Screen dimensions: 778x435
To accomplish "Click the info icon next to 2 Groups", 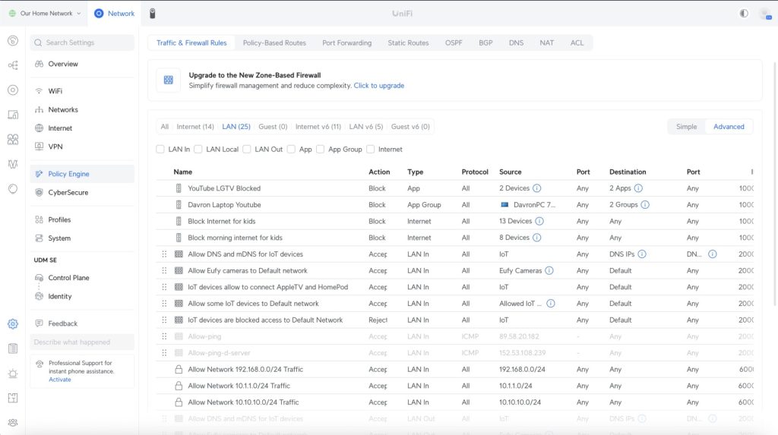I will pos(644,205).
